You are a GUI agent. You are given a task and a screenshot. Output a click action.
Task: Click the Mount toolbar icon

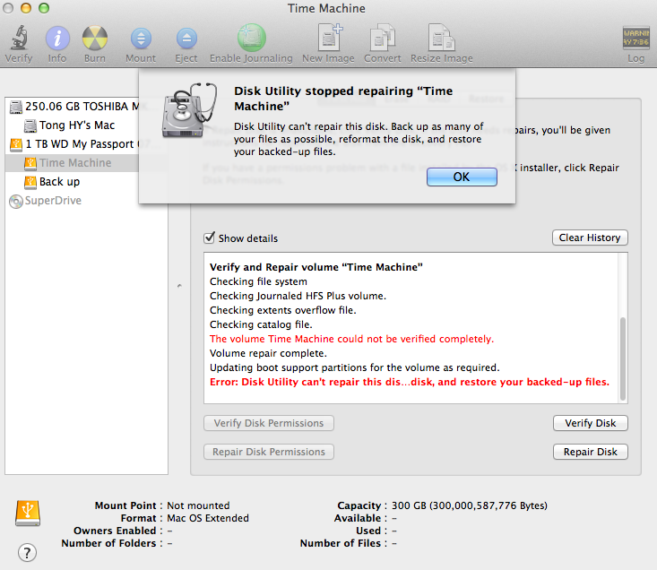[x=141, y=39]
